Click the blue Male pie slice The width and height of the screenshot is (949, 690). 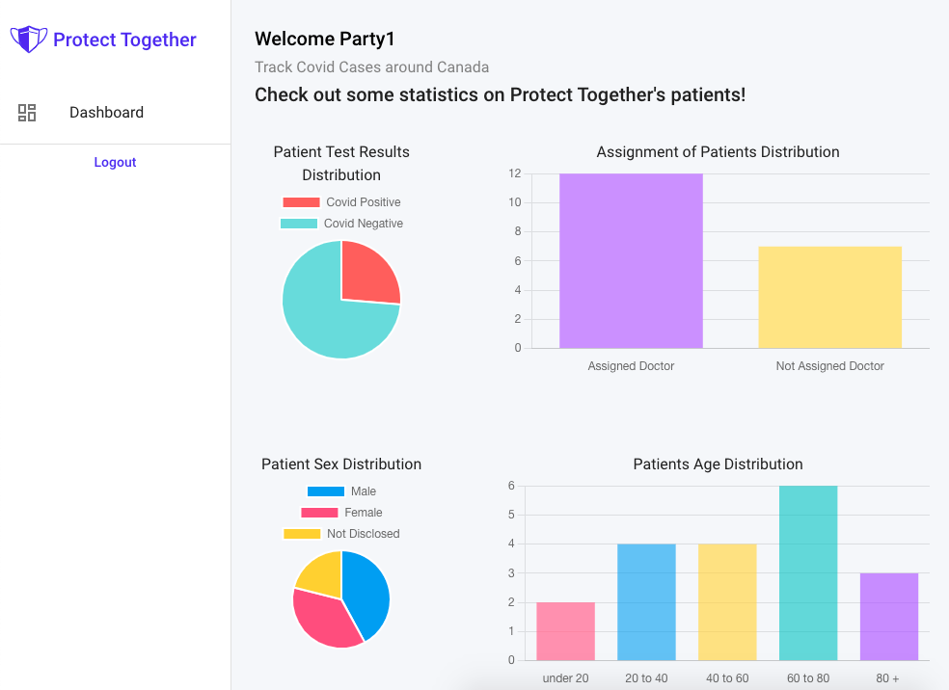click(369, 593)
